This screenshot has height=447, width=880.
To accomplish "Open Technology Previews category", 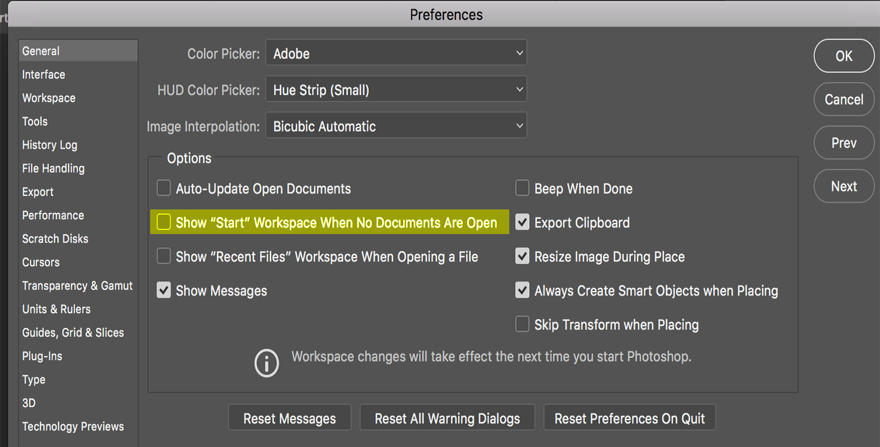I will tap(73, 426).
